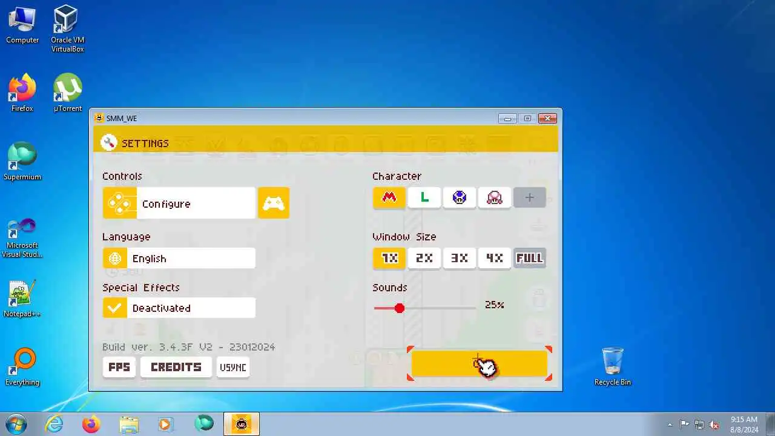Select the Luigi character icon

coord(424,197)
